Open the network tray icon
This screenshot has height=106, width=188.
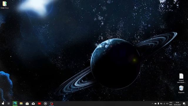(x=164, y=103)
